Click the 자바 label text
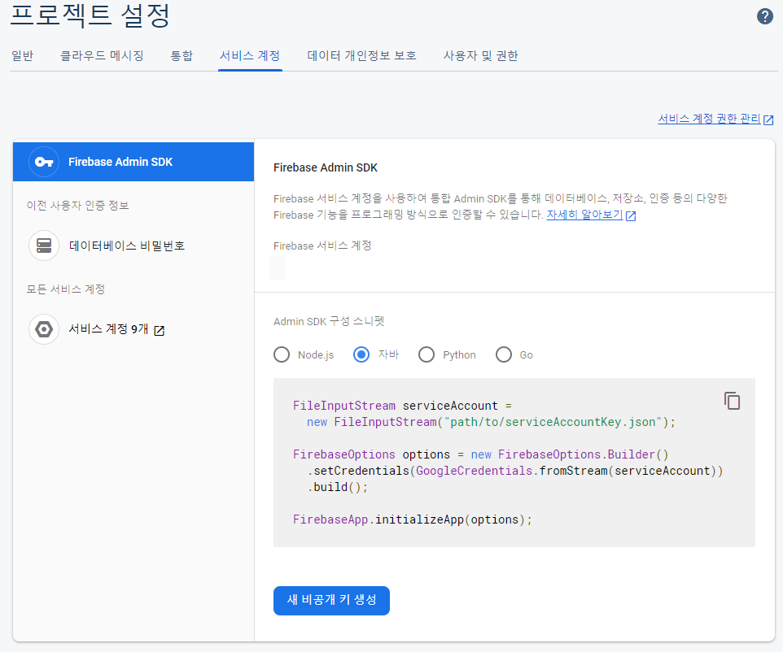Screen dimensions: 783x652 [388, 354]
